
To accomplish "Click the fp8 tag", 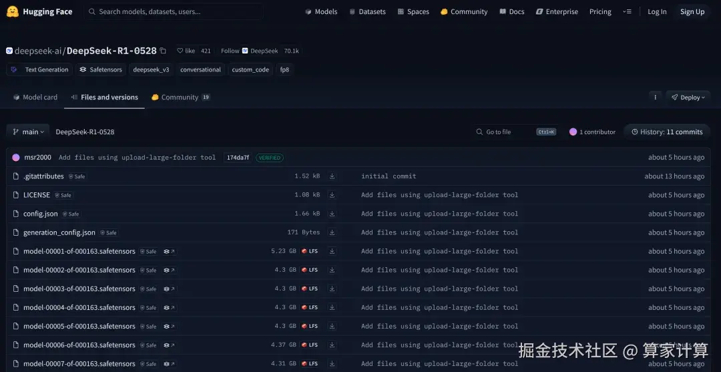I will pyautogui.click(x=284, y=70).
